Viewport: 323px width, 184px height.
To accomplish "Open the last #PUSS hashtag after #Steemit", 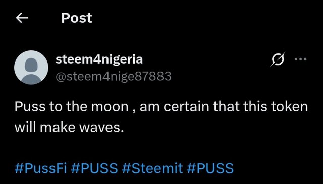I will pos(210,168).
